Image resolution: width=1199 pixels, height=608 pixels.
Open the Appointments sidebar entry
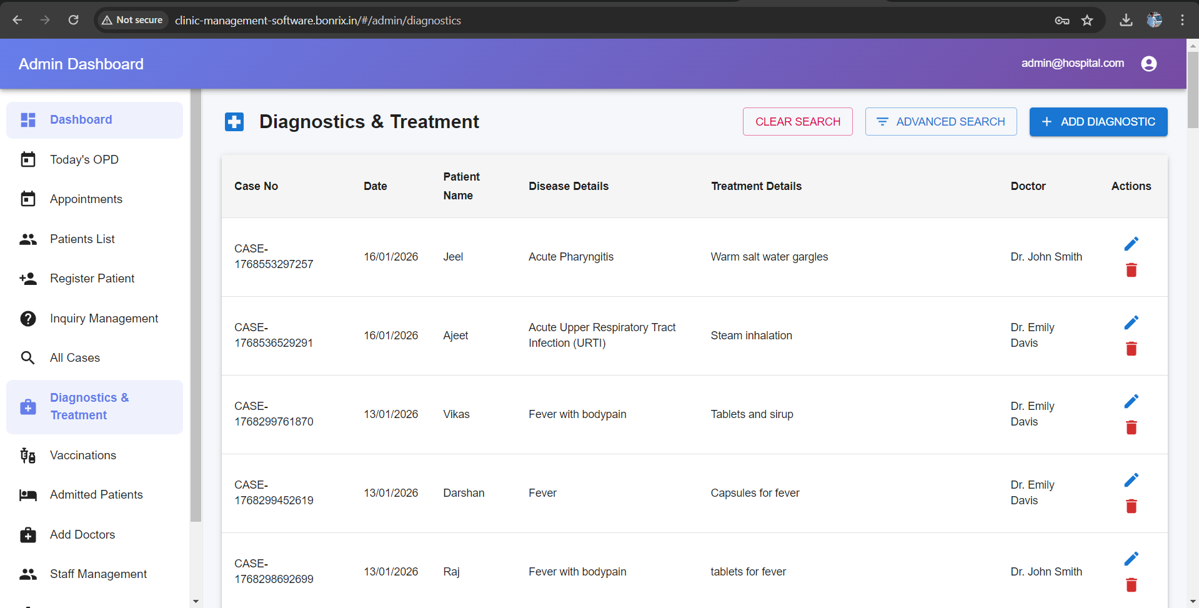point(86,199)
